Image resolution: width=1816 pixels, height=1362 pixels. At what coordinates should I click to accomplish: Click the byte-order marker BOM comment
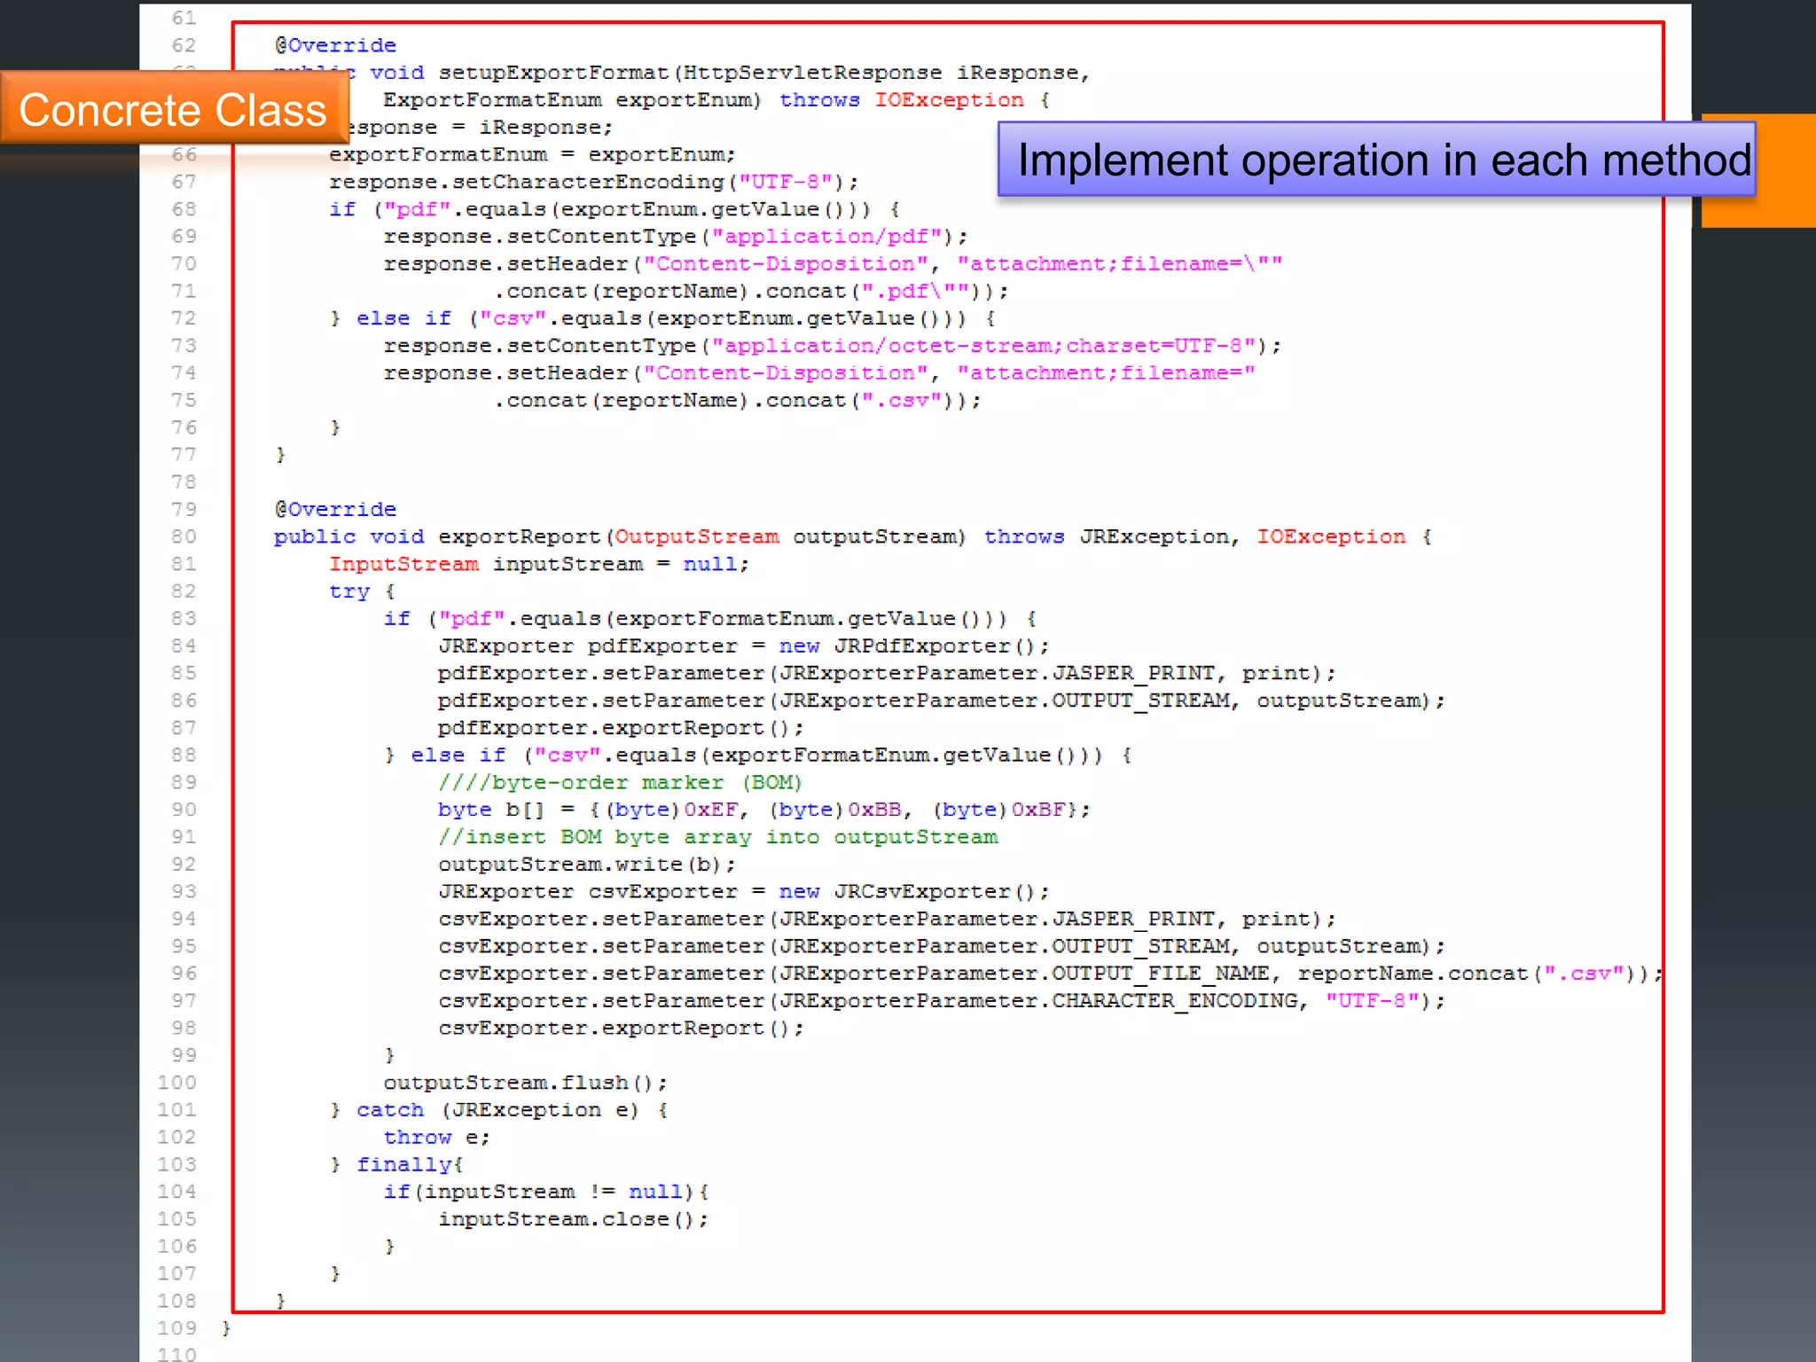620,783
